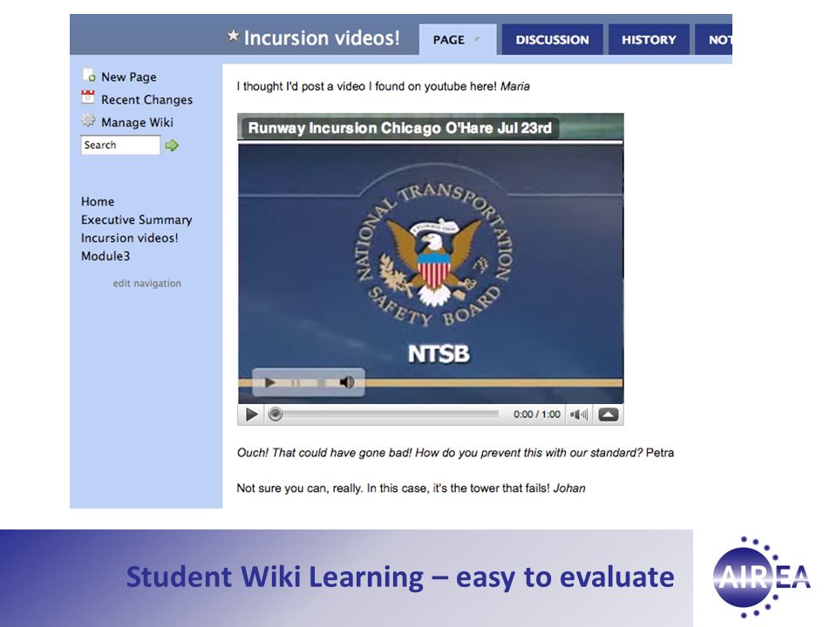
Task: Play the video using the bottom play button
Action: [251, 415]
